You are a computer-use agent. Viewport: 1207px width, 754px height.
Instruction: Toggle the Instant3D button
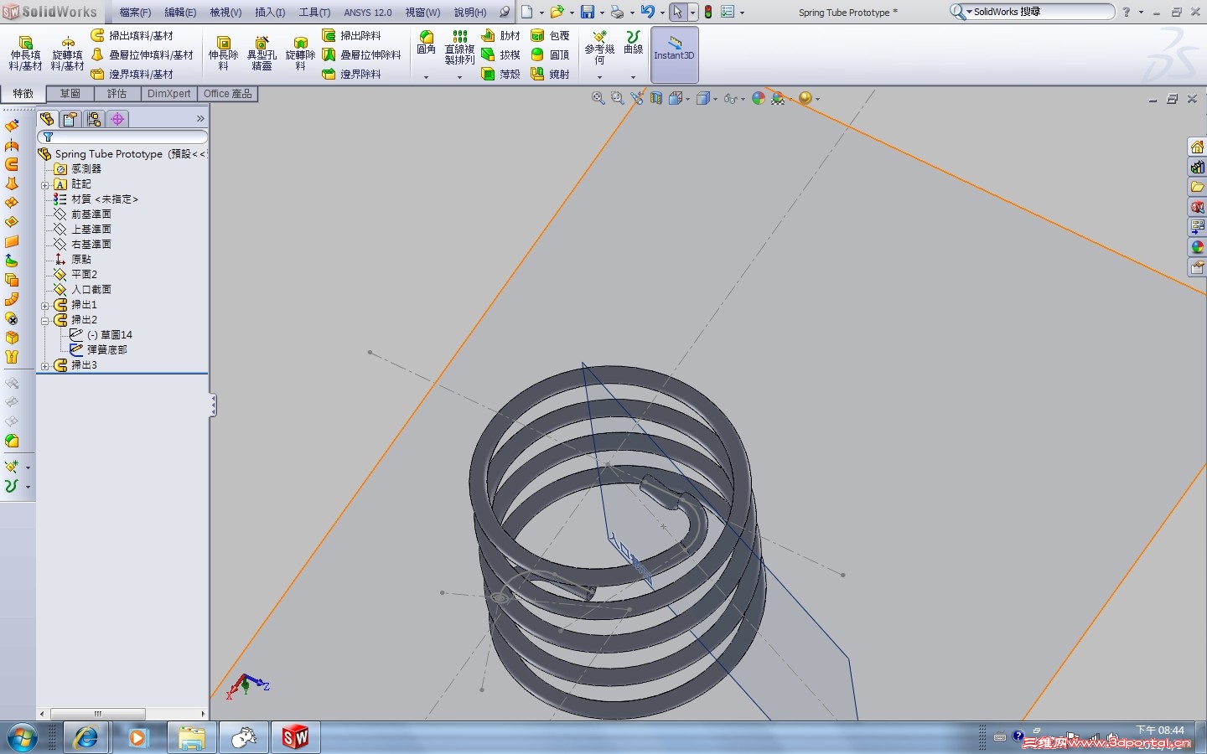tap(675, 54)
